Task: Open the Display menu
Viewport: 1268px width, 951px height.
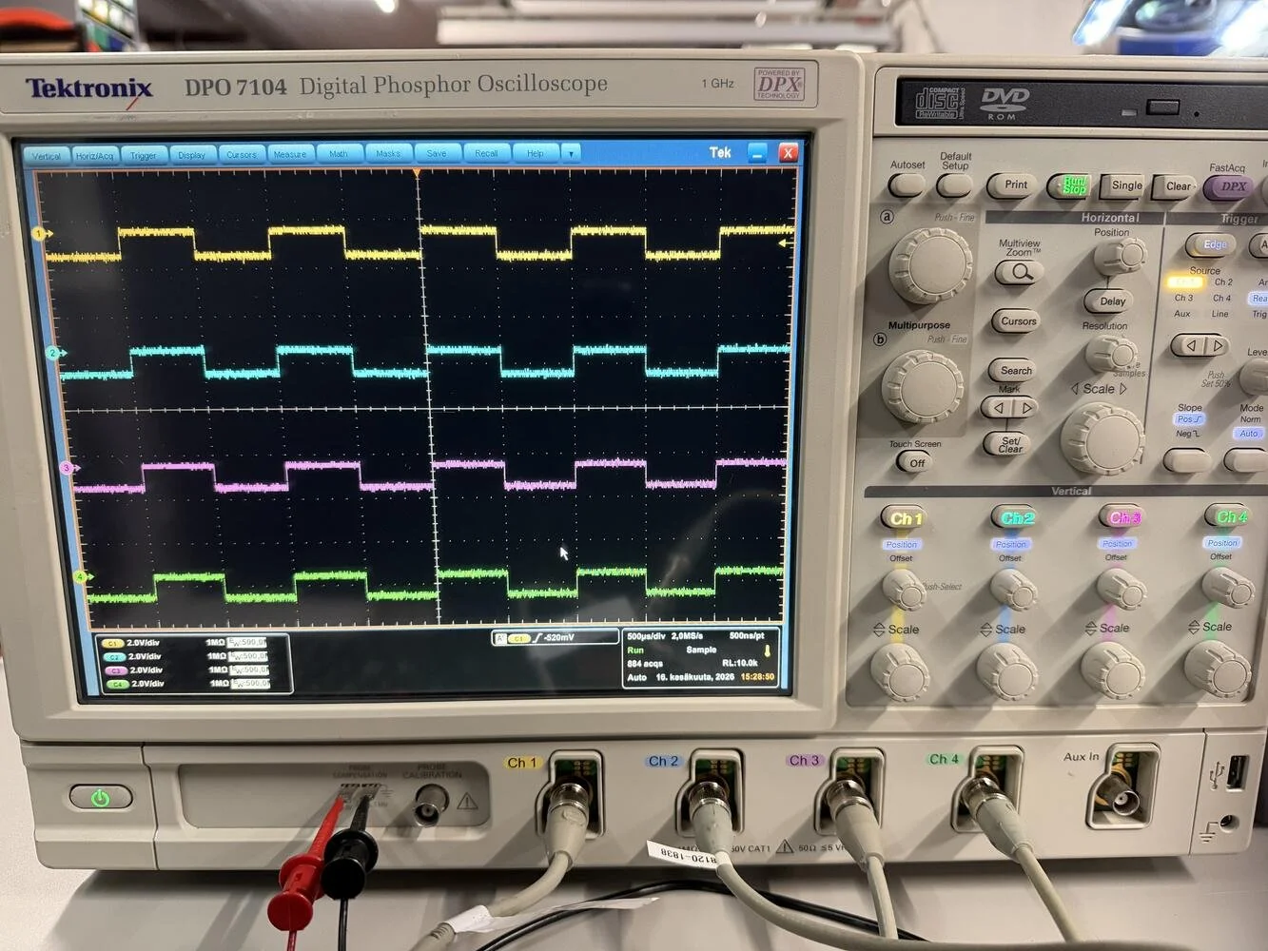Action: pos(192,154)
